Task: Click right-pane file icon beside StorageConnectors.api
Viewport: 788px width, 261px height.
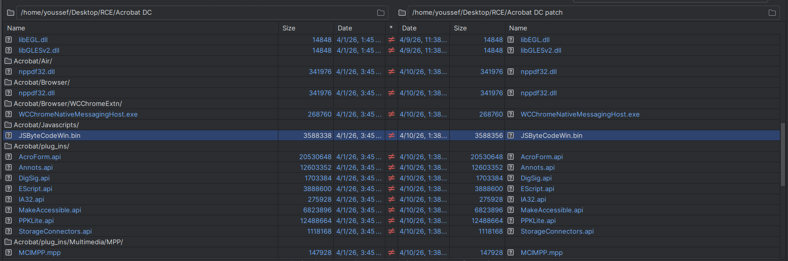Action: click(511, 231)
